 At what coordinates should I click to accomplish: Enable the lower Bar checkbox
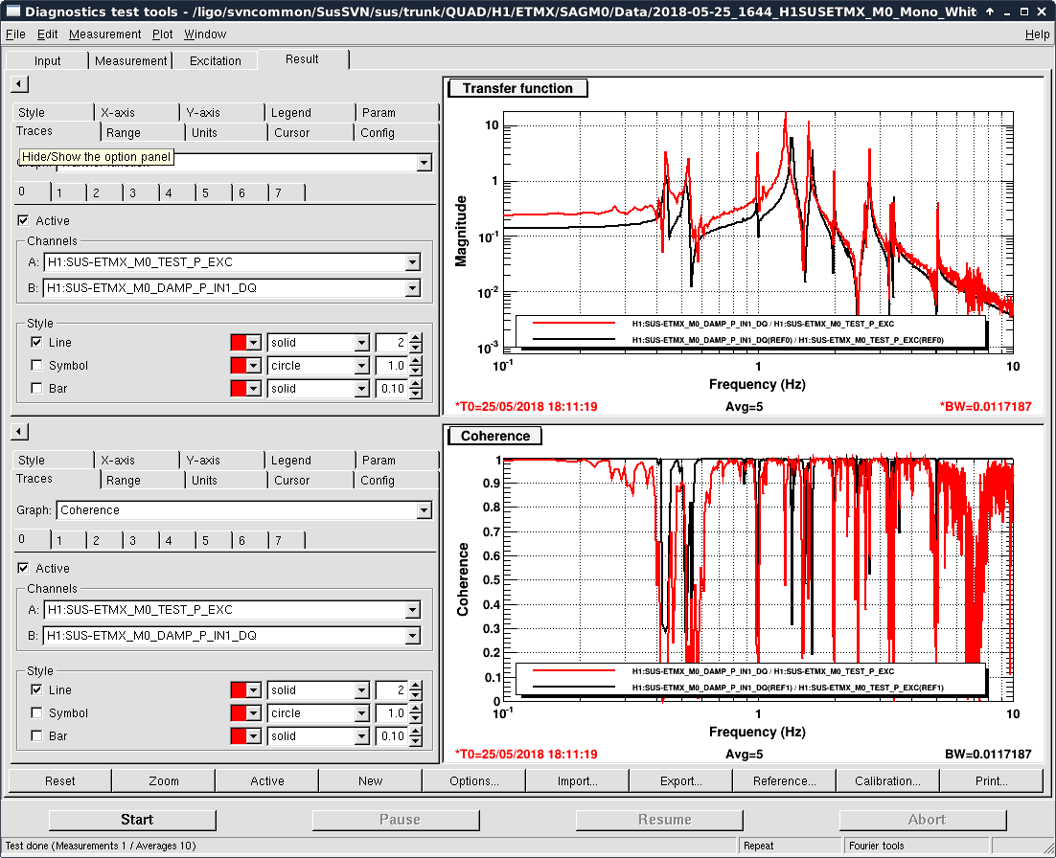(36, 736)
